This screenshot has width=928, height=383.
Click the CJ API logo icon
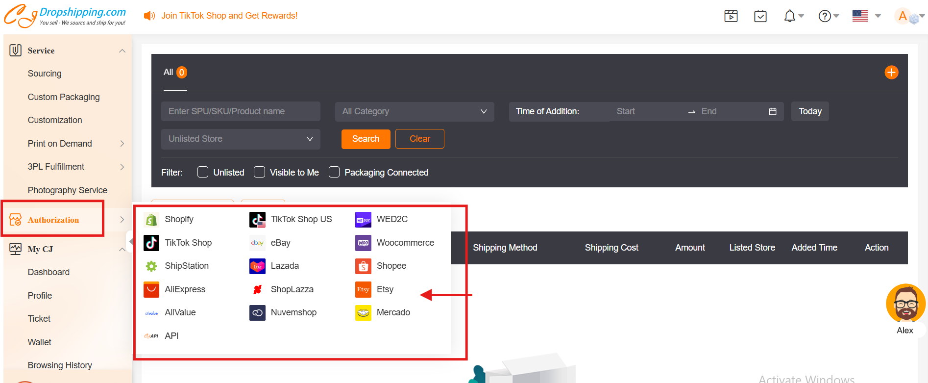[151, 336]
